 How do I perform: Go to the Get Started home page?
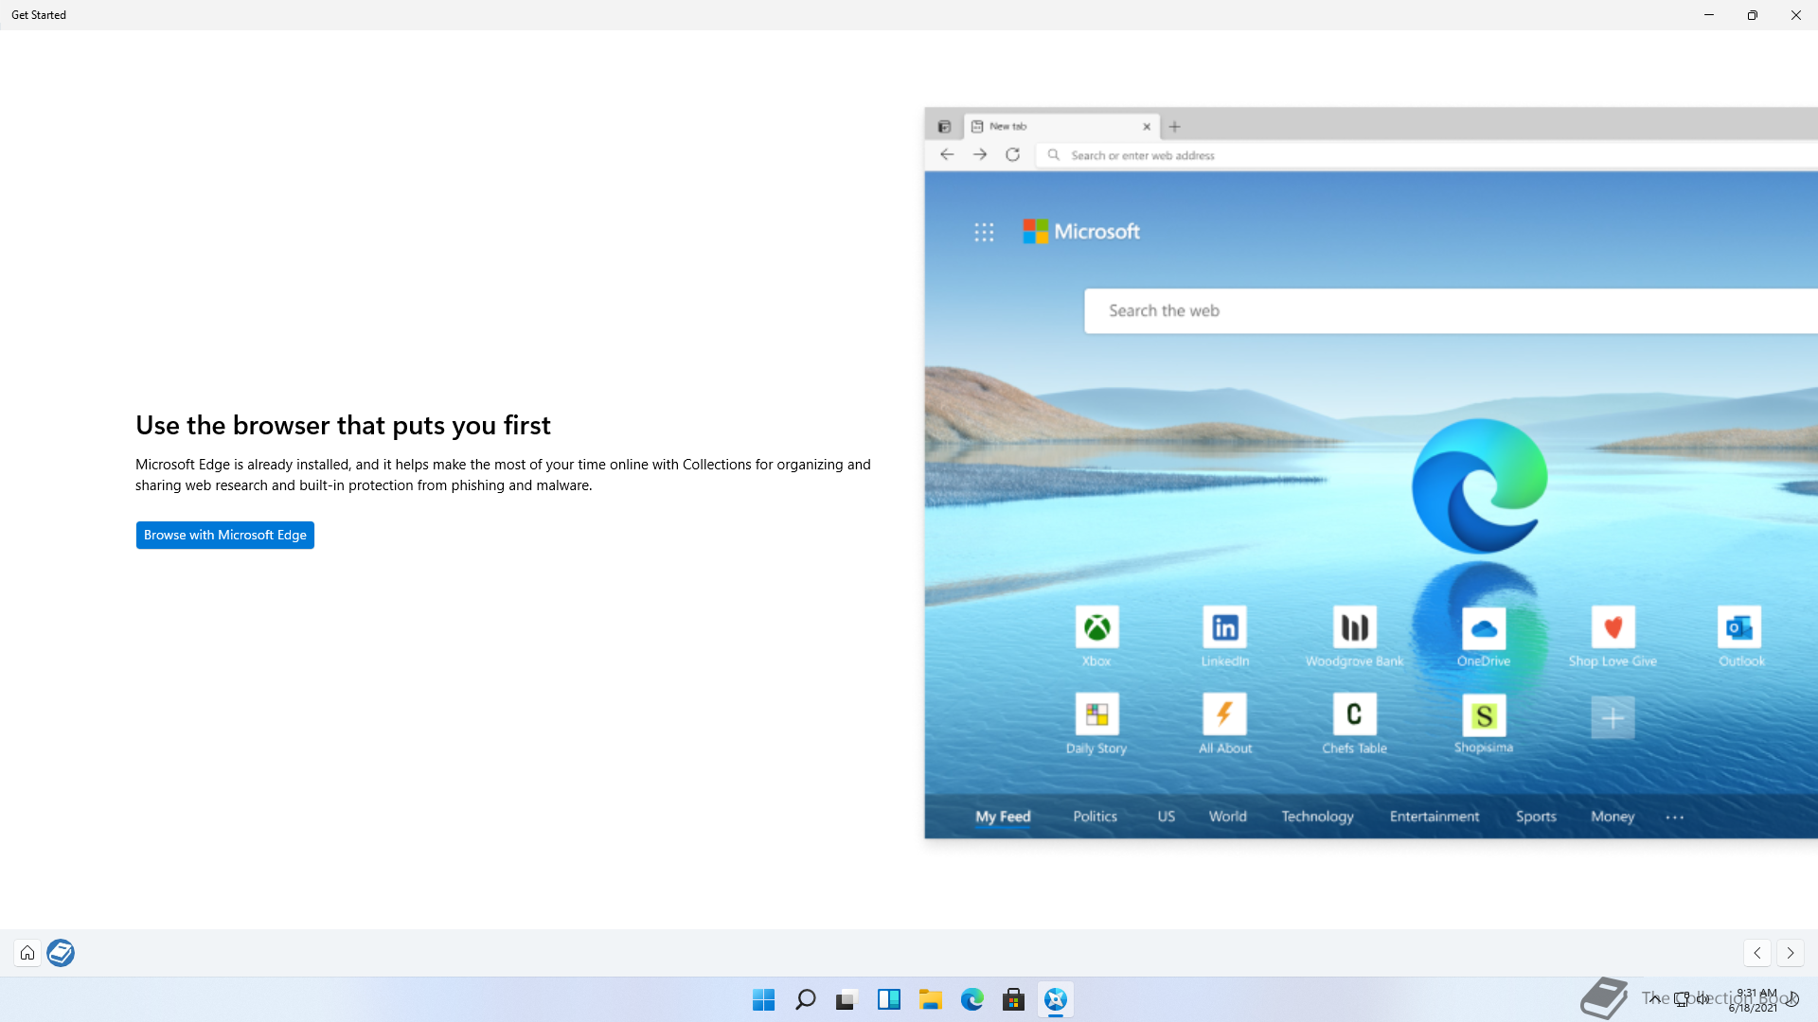pos(27,953)
